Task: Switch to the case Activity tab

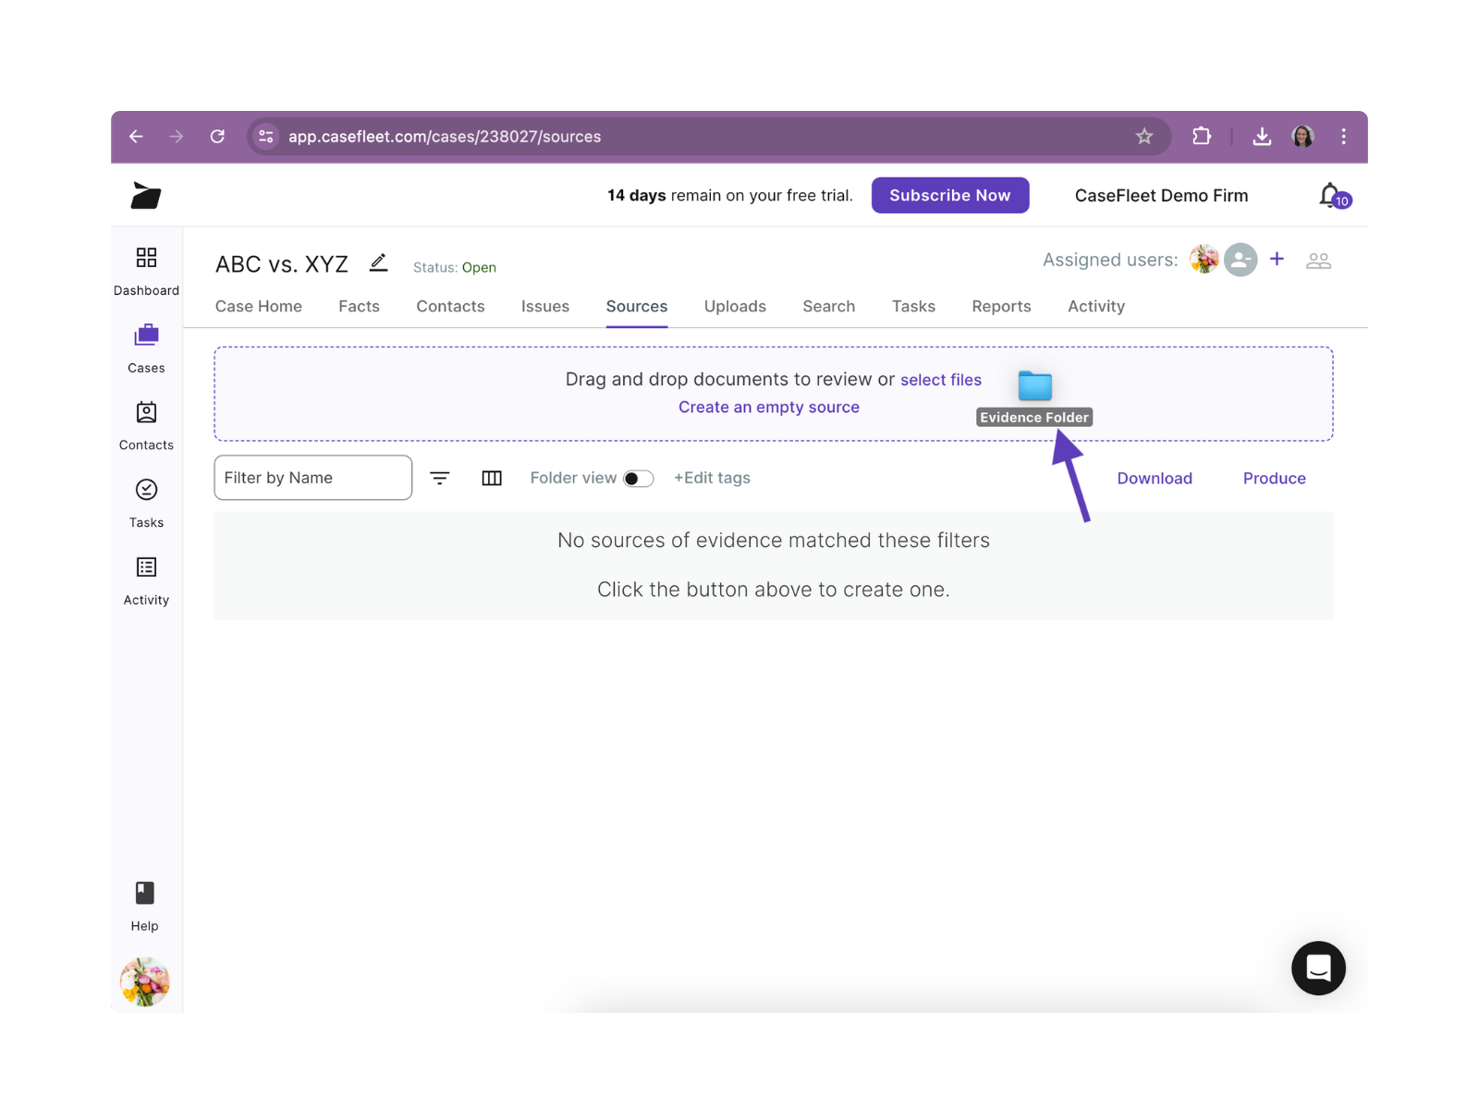Action: (1096, 306)
